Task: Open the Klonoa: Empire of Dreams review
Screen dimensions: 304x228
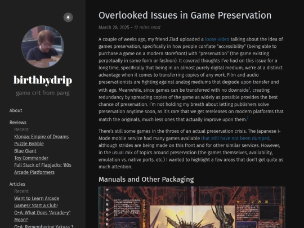Action: tap(41, 137)
